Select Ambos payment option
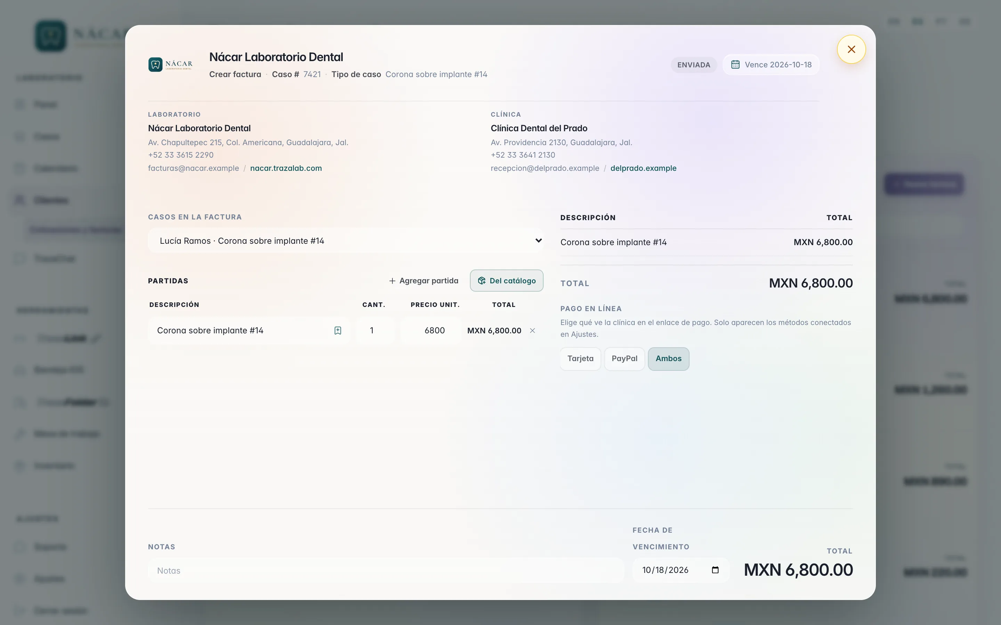The height and width of the screenshot is (625, 1001). 668,358
